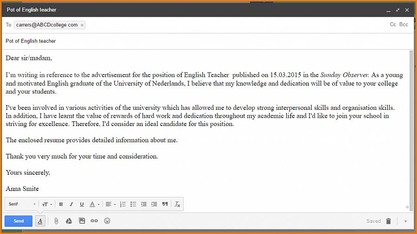Discard draft with the trash icon
Image resolution: width=417 pixels, height=234 pixels.
tap(389, 221)
